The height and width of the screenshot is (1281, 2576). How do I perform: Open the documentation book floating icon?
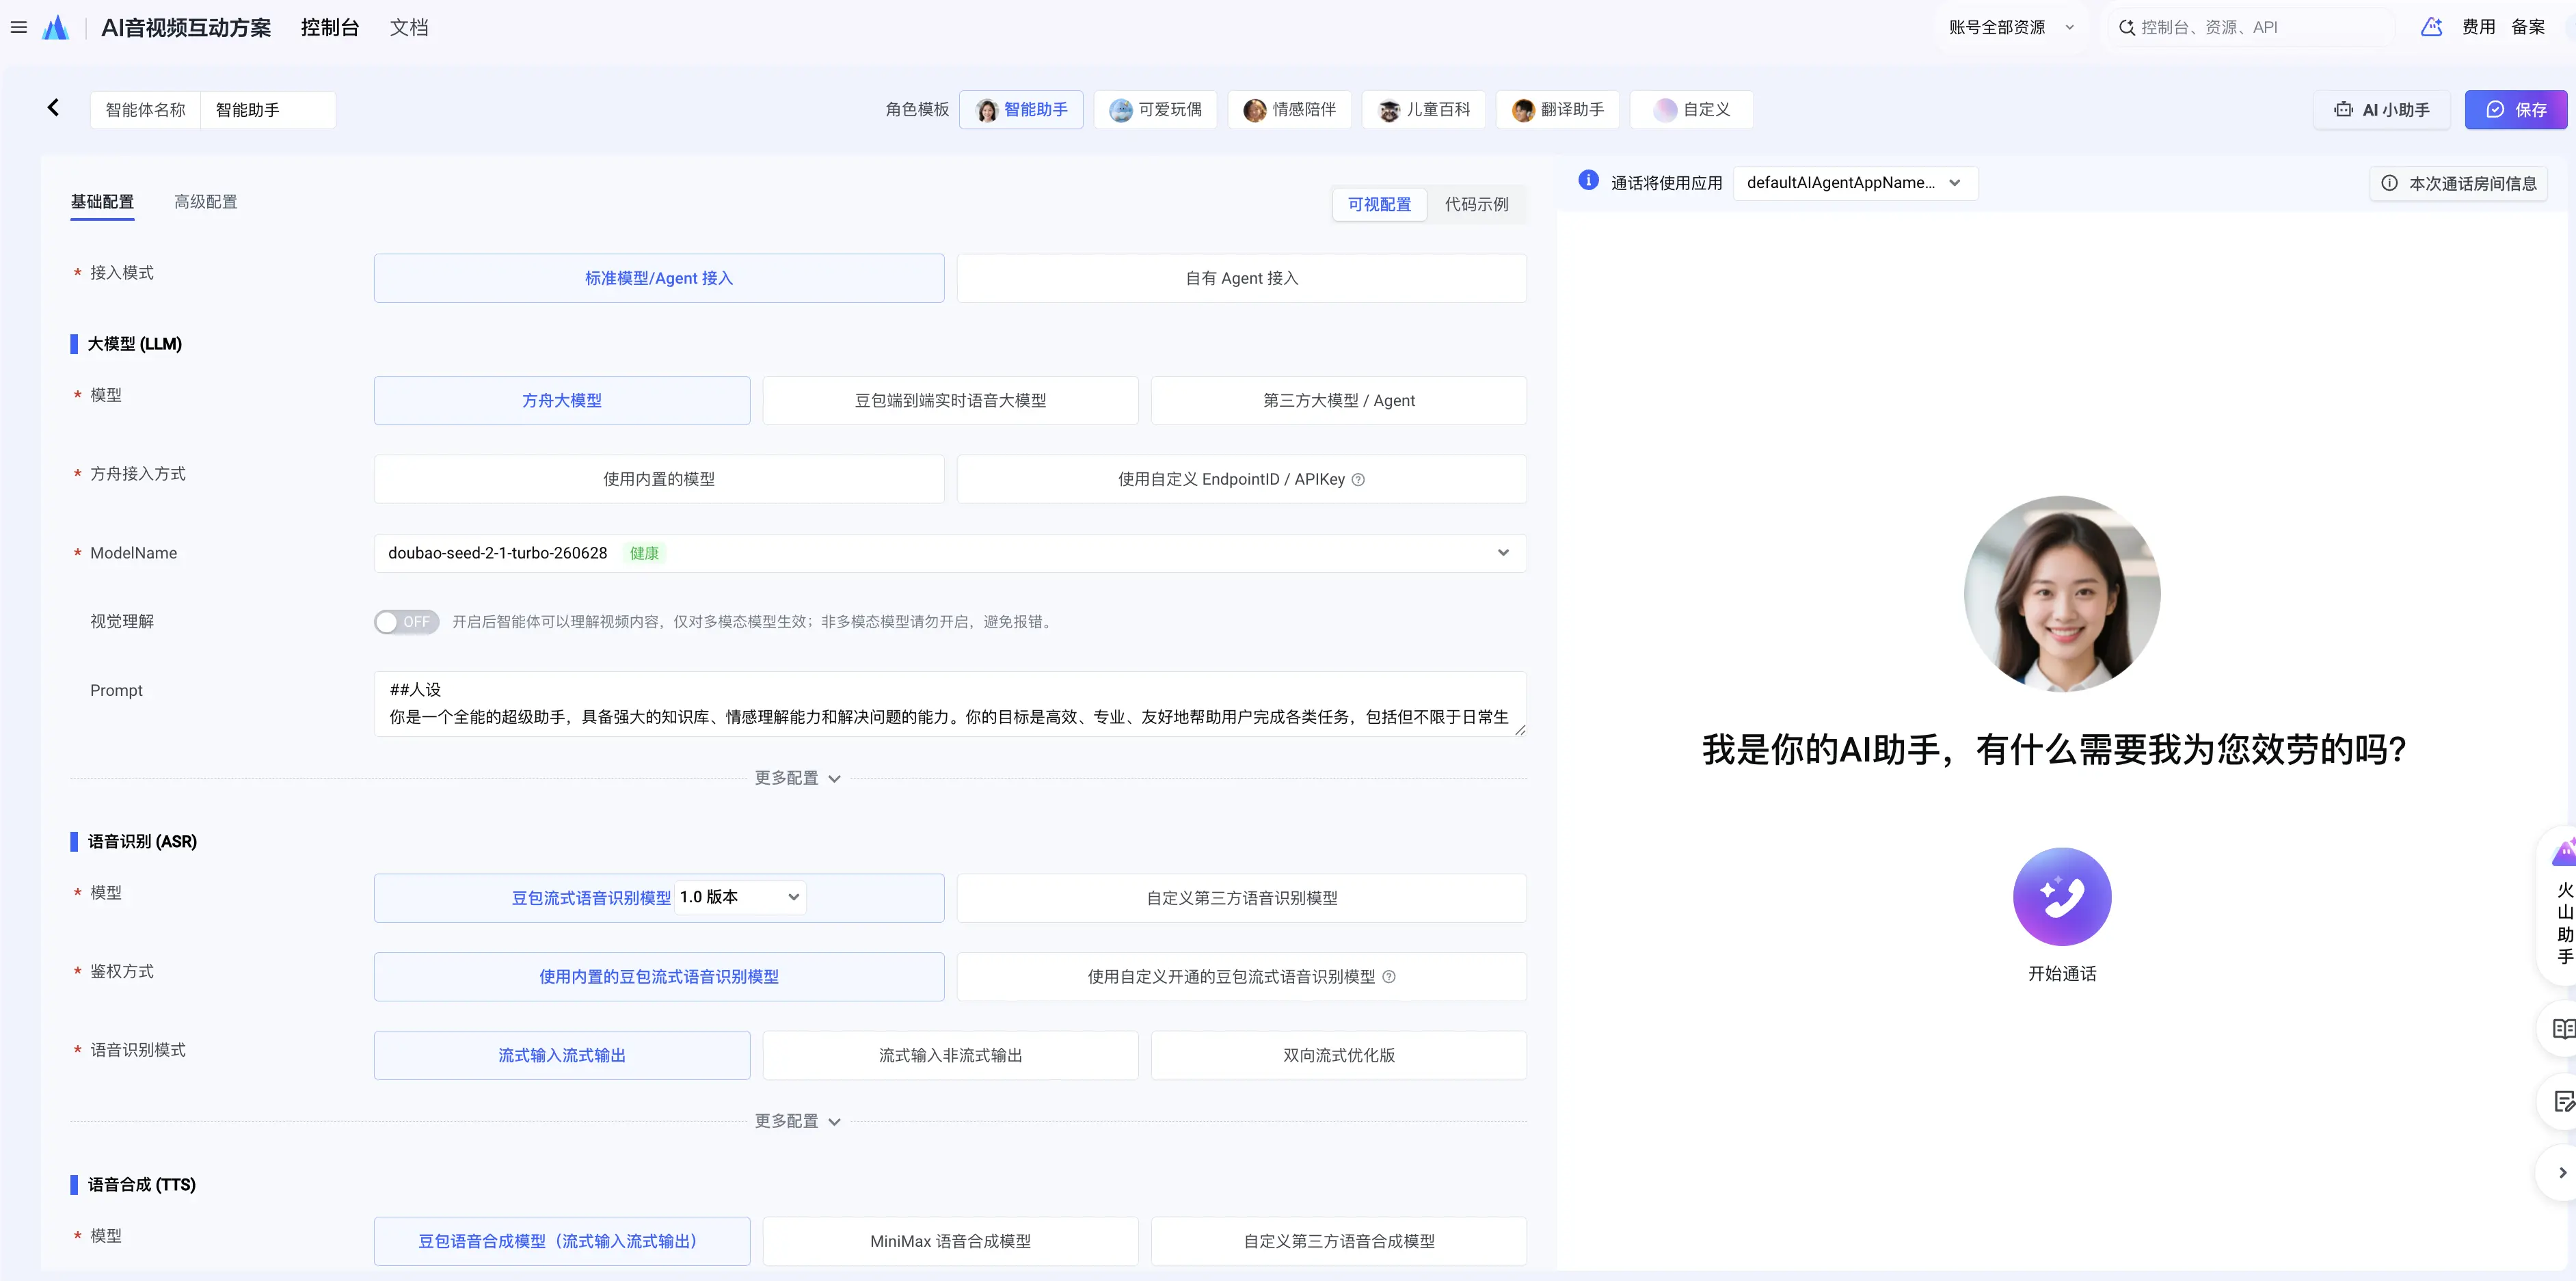tap(2563, 1028)
